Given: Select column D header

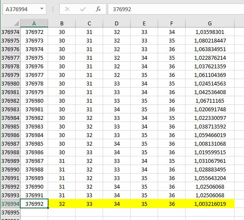Looking at the screenshot, I should point(116,23).
